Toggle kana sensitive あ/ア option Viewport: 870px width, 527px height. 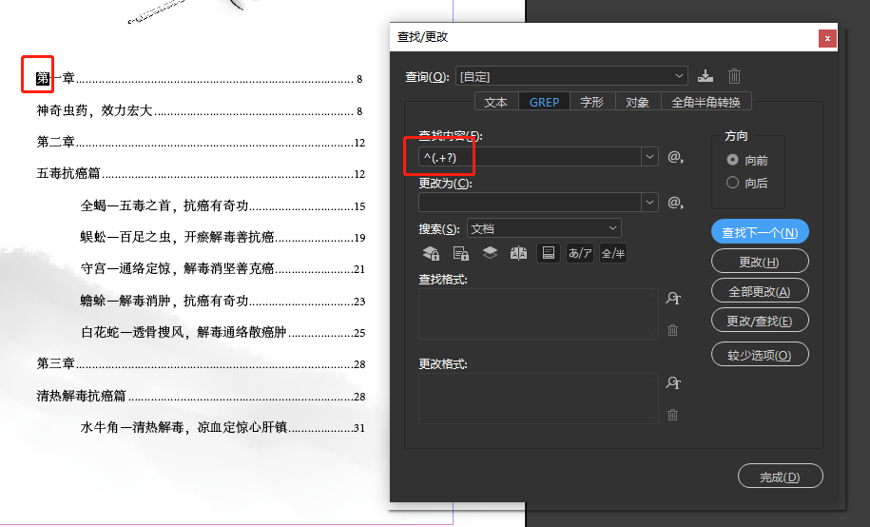[580, 253]
